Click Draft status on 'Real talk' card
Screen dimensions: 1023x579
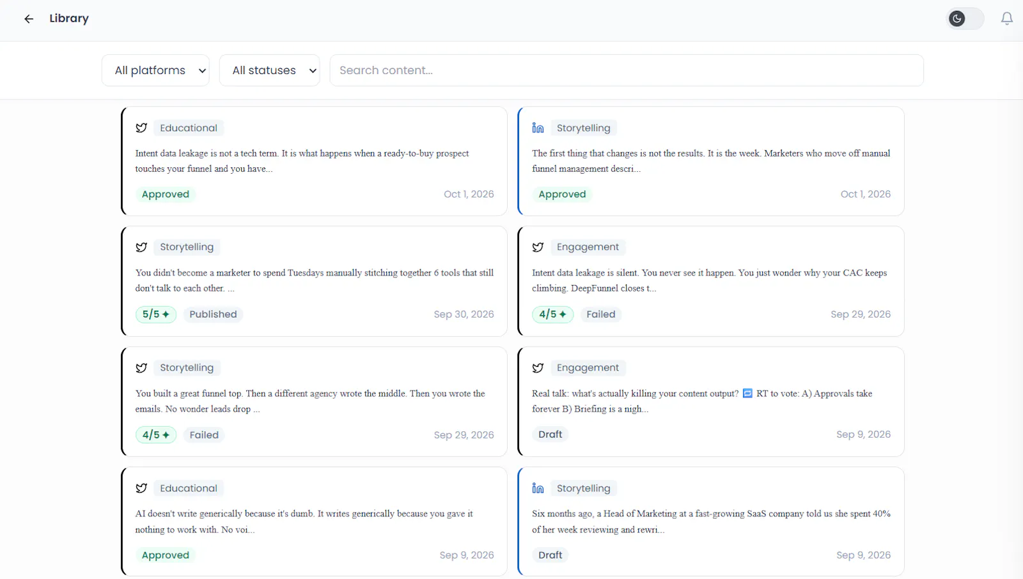coord(551,435)
